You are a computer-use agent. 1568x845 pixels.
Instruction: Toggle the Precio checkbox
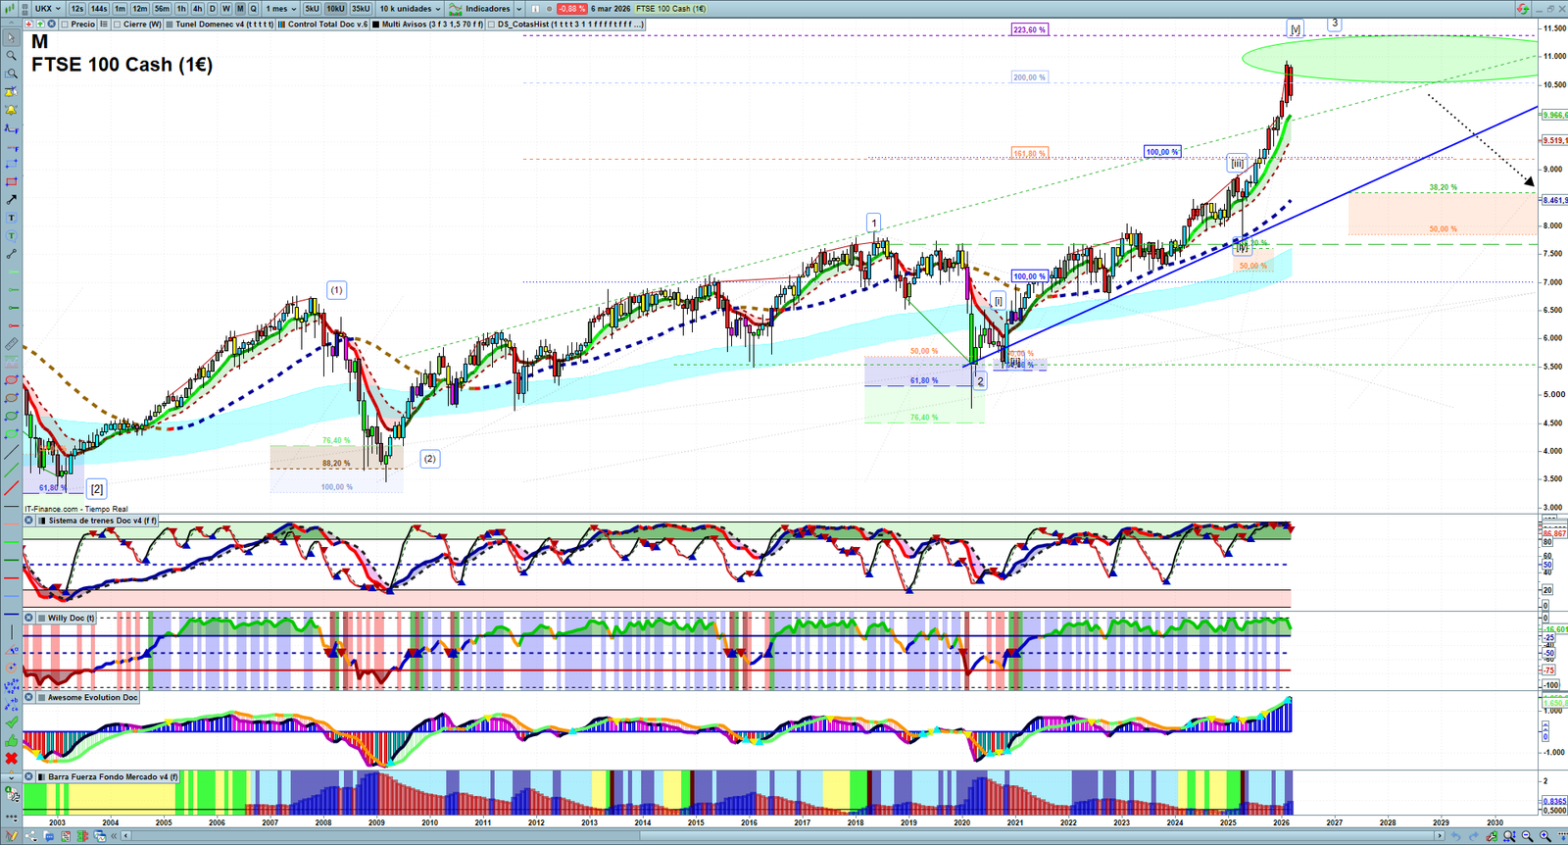coord(65,25)
